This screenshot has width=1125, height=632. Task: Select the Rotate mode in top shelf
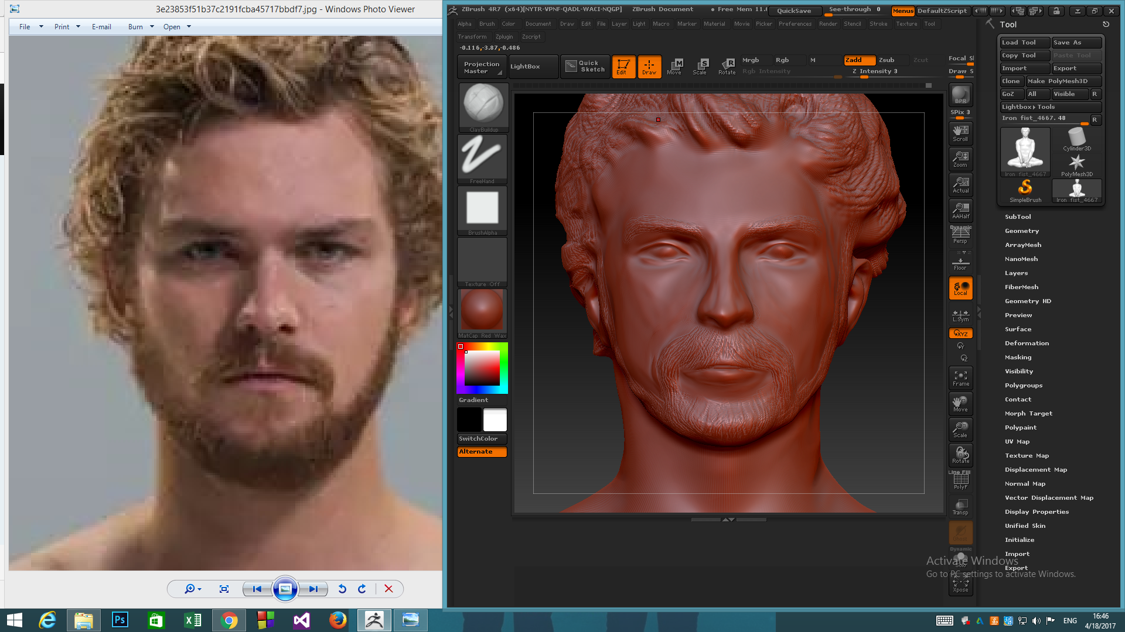tap(727, 67)
